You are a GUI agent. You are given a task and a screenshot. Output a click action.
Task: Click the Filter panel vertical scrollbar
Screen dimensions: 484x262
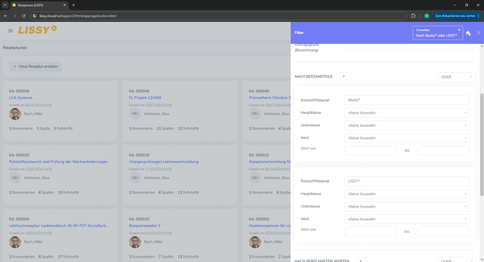coord(482,145)
